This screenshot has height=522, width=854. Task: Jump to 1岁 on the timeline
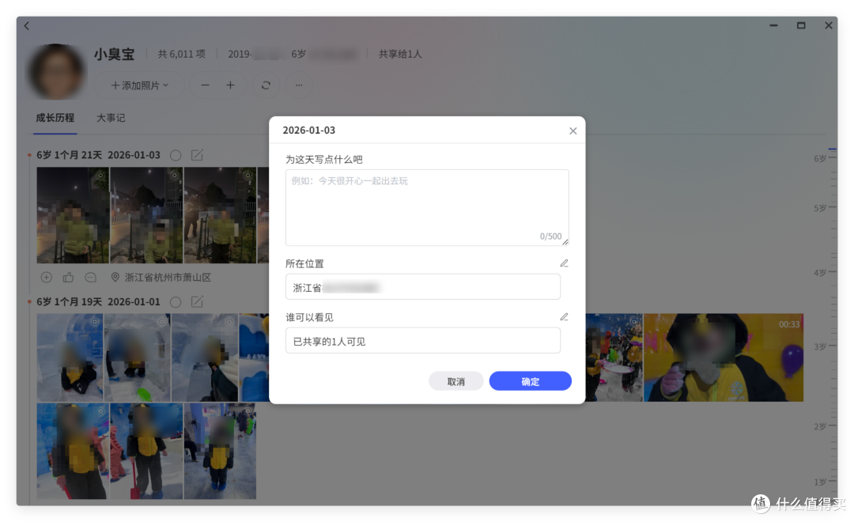pos(820,482)
